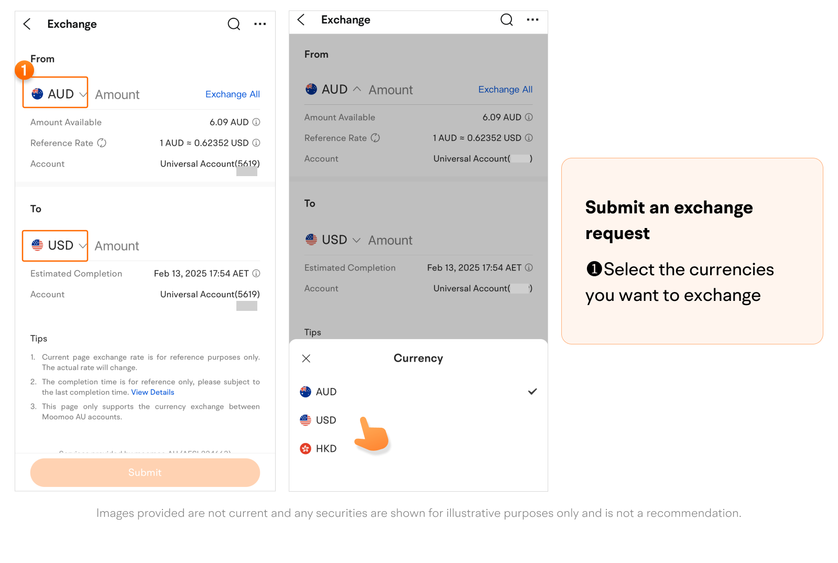Close the Currency picker sheet
Screen dimensions: 838x563
(x=307, y=359)
